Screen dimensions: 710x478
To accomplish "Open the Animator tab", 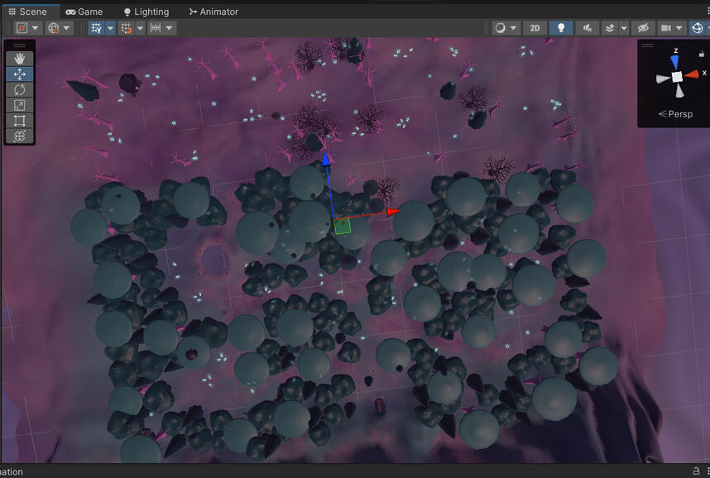I will (x=213, y=12).
